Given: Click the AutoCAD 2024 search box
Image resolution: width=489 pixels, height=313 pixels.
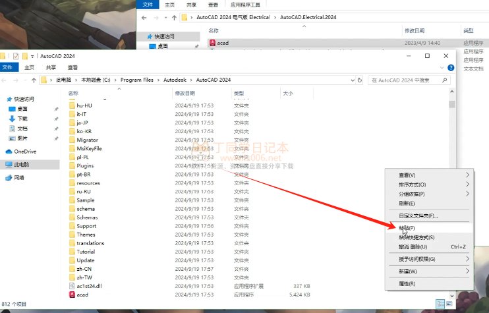Looking at the screenshot, I should pos(409,80).
